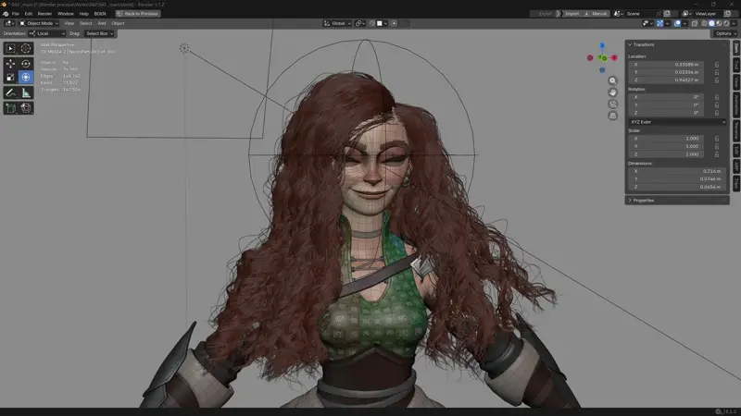The height and width of the screenshot is (416, 741).
Task: Click the Scale Y value field
Action: tap(666, 146)
